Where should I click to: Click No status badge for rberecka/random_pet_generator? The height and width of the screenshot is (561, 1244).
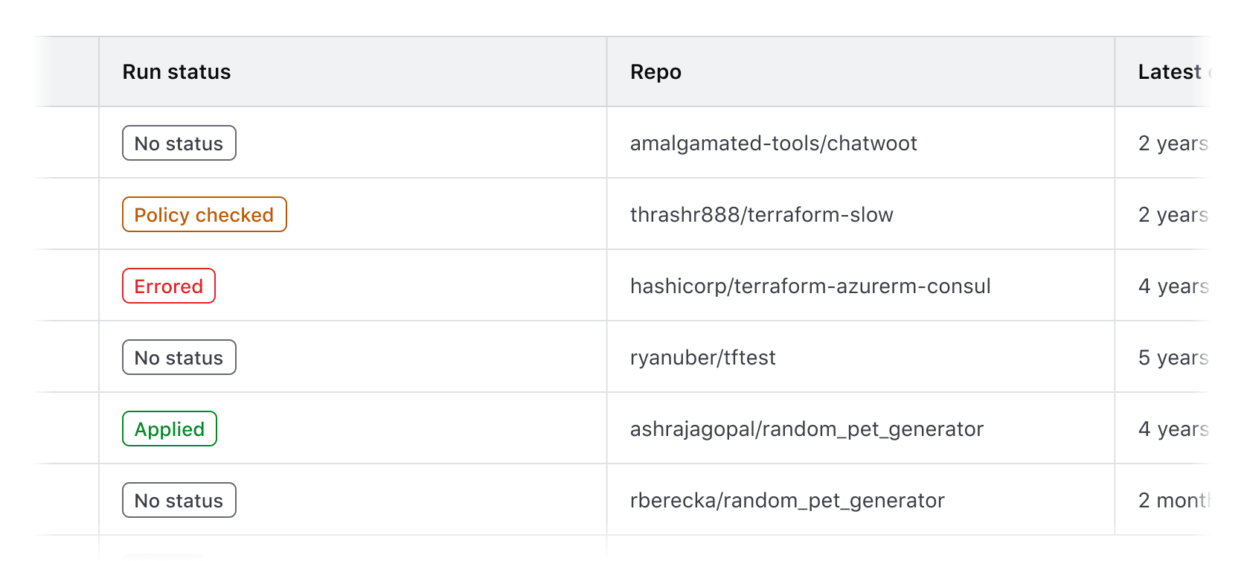click(179, 501)
